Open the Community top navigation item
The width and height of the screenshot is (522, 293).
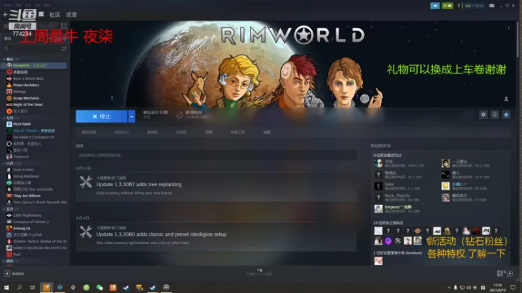[x=55, y=14]
